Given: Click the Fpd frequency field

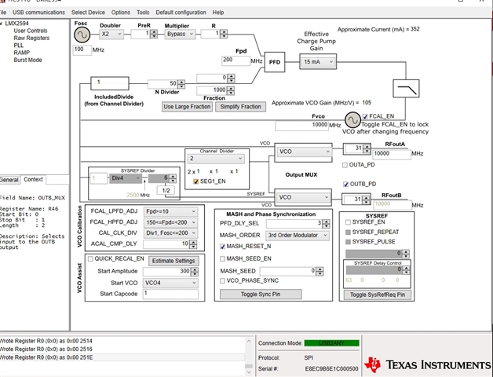Looking at the screenshot, I should [x=236, y=60].
